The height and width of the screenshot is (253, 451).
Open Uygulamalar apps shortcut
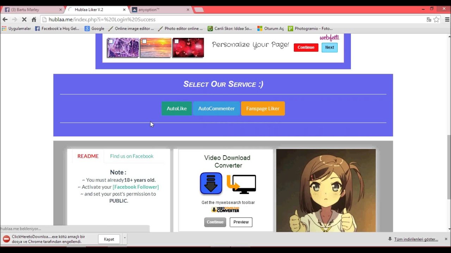tap(16, 28)
